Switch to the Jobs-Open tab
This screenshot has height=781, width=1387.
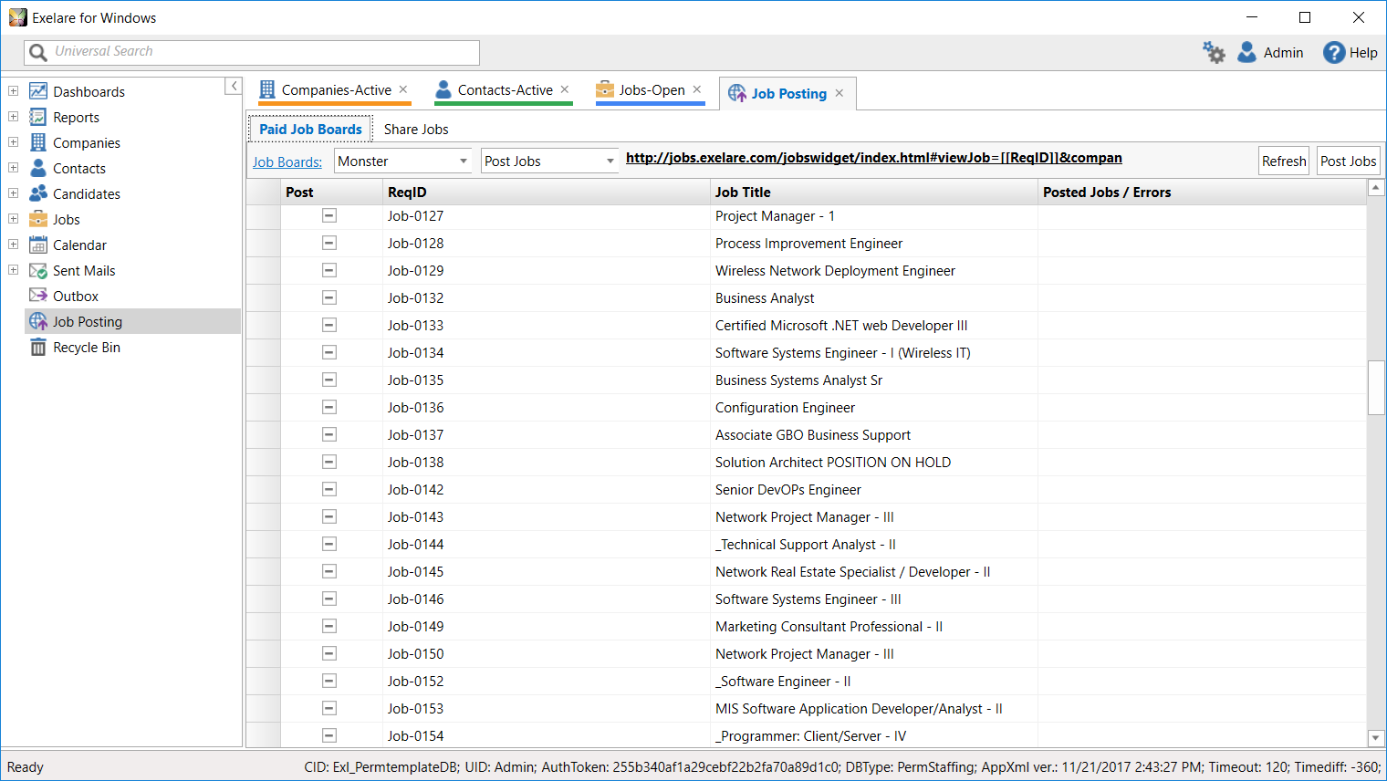(652, 90)
